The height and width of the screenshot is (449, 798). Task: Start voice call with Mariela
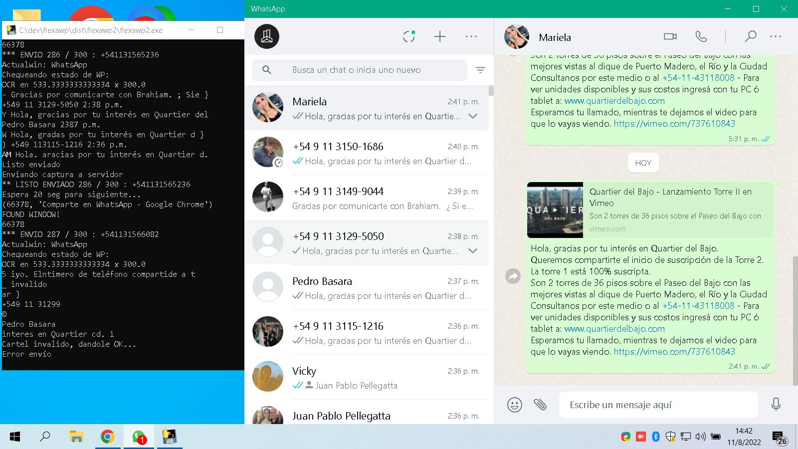pos(701,36)
